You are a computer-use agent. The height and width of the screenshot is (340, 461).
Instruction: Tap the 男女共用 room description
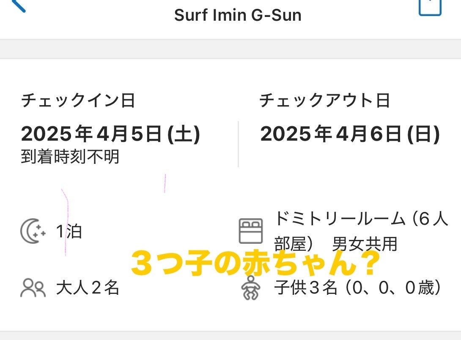[x=365, y=244]
